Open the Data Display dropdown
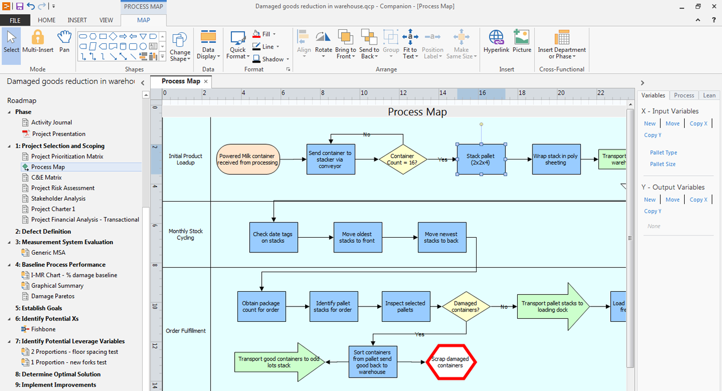 point(208,45)
